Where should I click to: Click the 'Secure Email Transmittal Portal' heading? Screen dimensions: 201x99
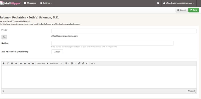pyautogui.click(x=15, y=21)
